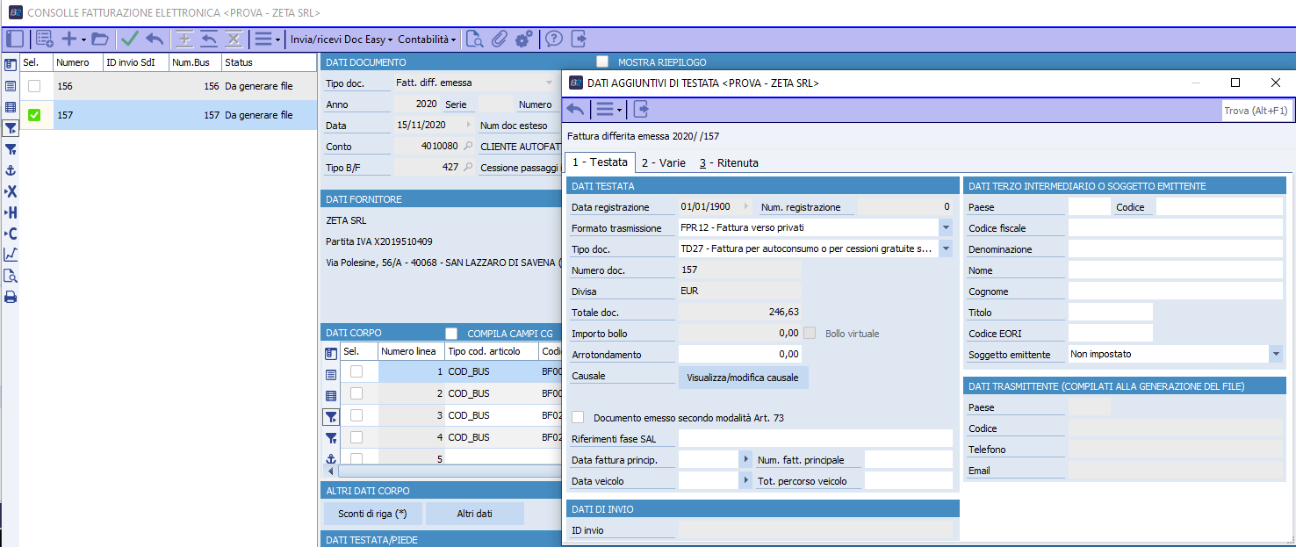The image size is (1296, 547).
Task: Switch to the 2 - Varie tab
Action: [x=663, y=162]
